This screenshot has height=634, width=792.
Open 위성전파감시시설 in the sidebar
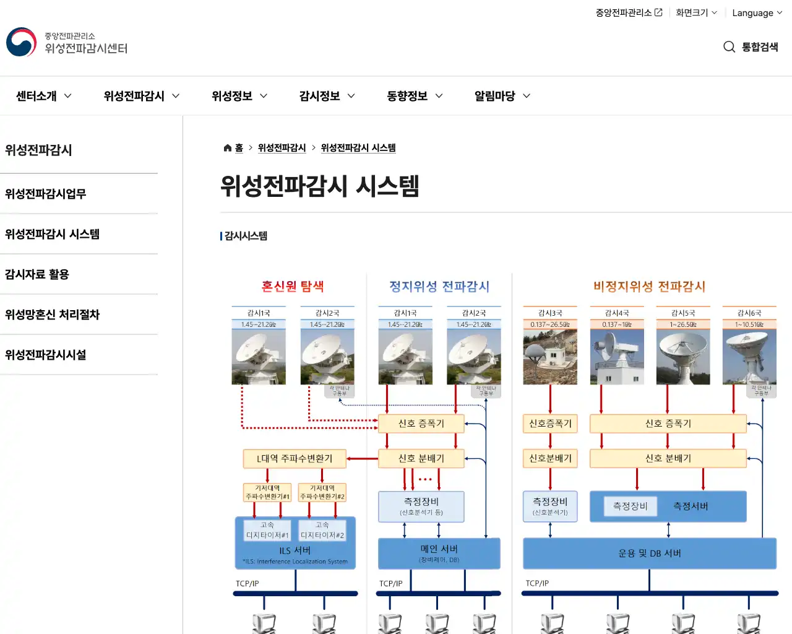pyautogui.click(x=45, y=355)
